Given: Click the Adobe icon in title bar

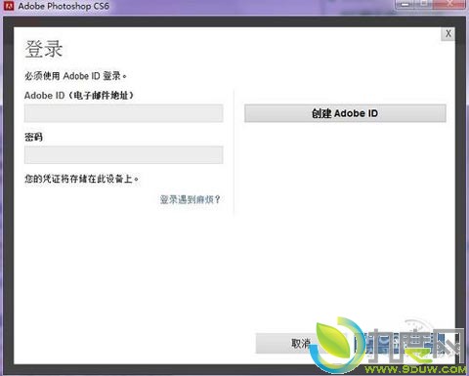Looking at the screenshot, I should pyautogui.click(x=9, y=6).
